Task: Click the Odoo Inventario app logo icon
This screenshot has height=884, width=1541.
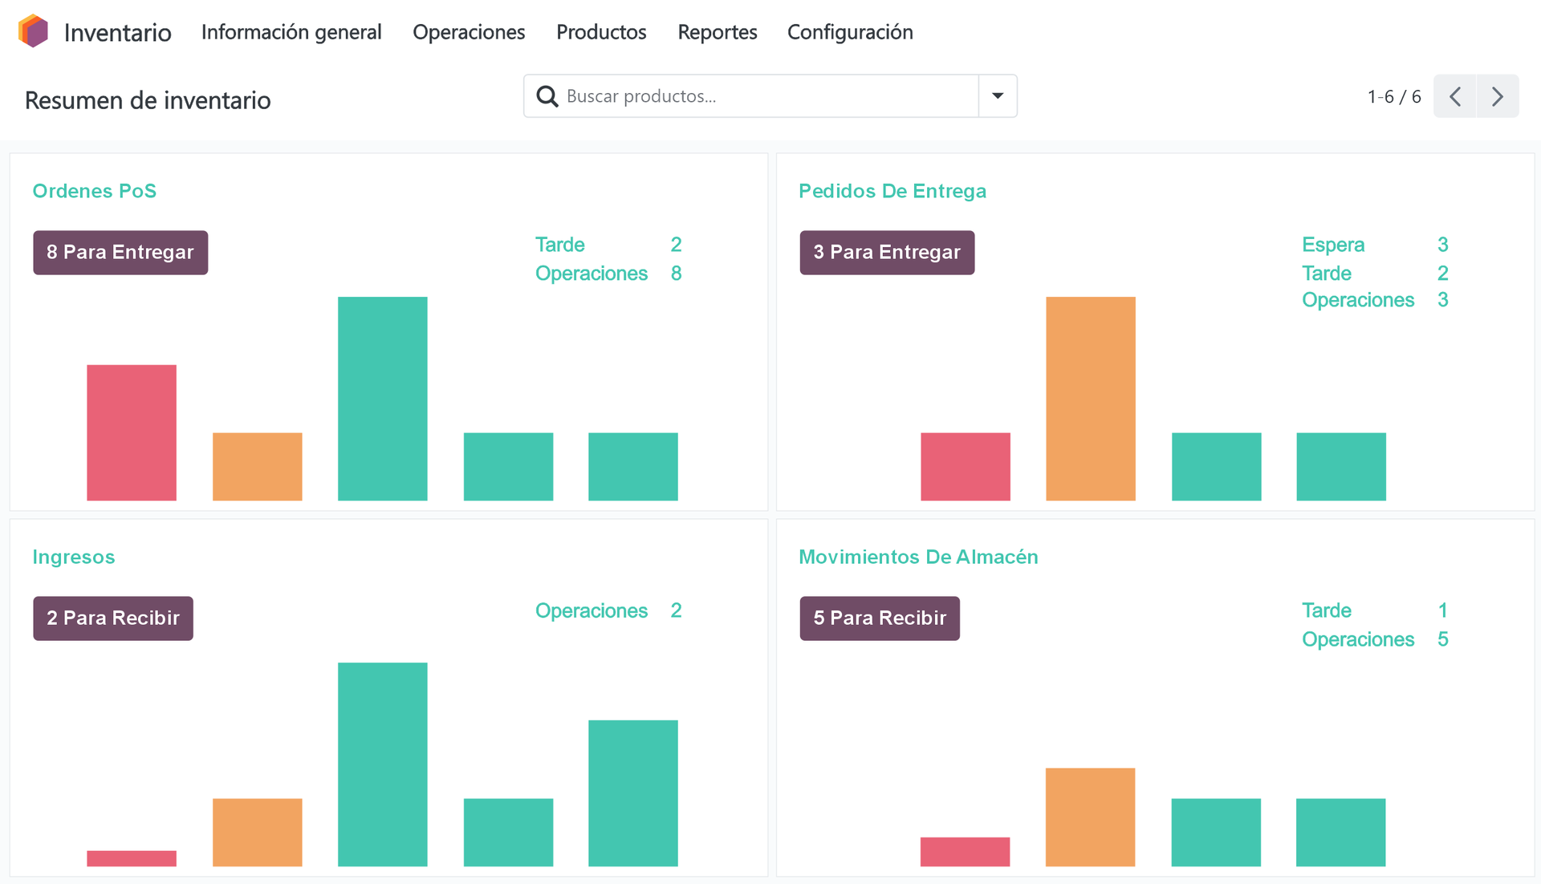Action: (34, 31)
